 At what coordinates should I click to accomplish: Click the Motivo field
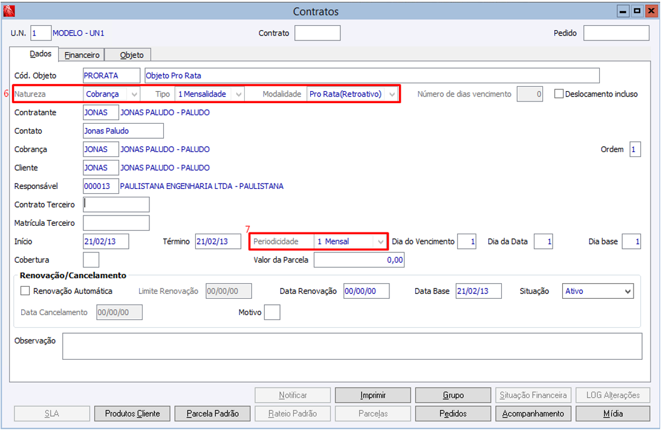[x=272, y=313]
